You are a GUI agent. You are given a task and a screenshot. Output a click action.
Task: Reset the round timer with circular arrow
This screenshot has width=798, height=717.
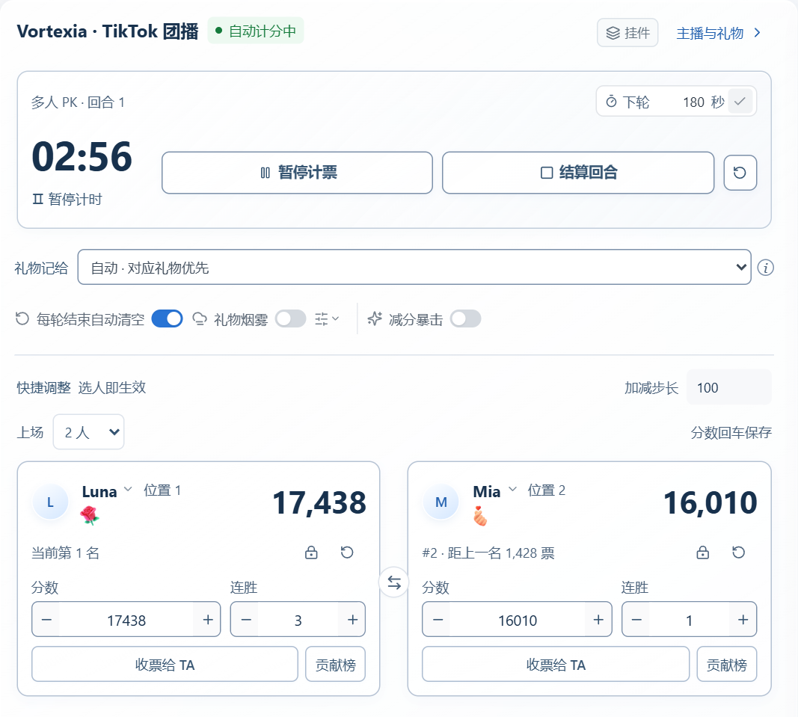(x=740, y=173)
